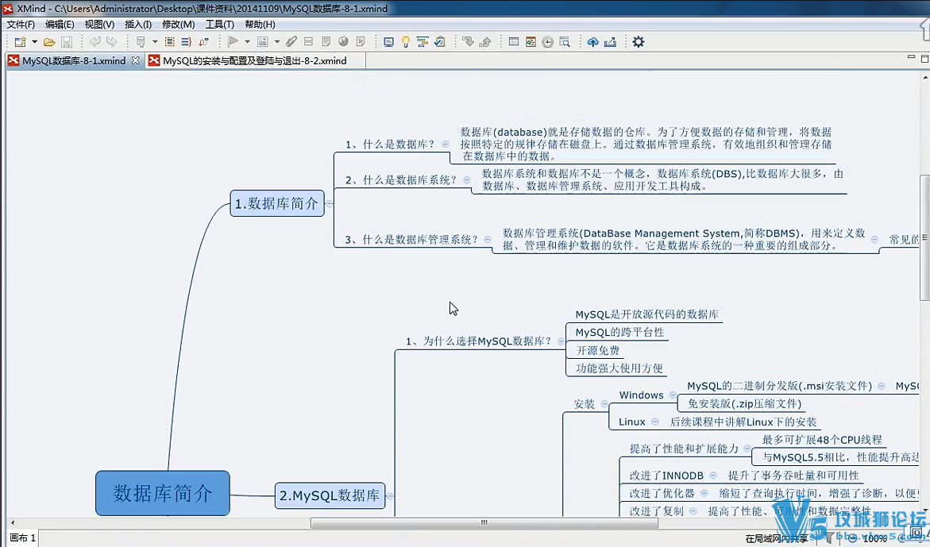This screenshot has height=547, width=930.
Task: Click the New workbook toolbar icon
Action: point(20,41)
